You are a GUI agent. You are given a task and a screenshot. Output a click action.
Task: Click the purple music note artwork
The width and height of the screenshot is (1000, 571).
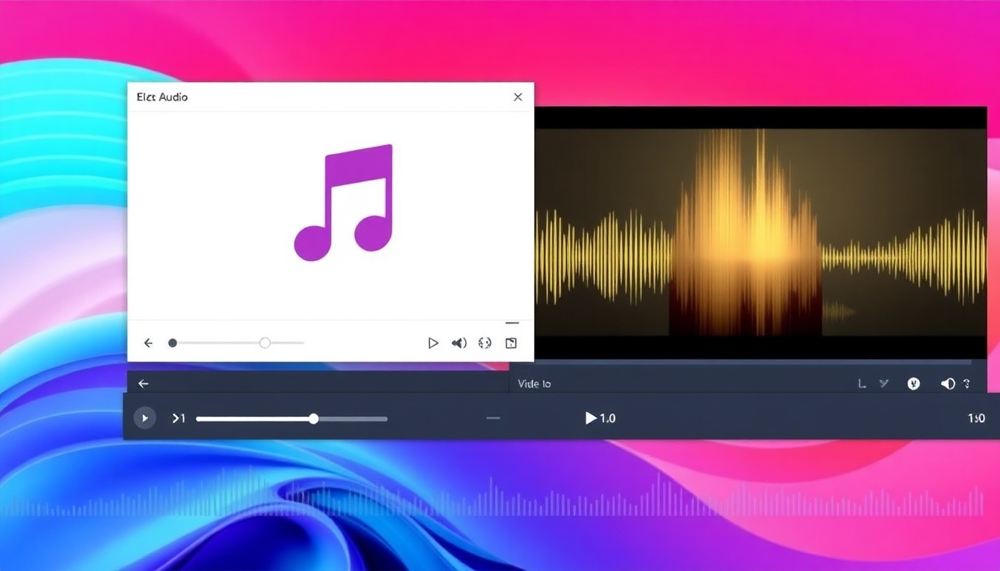click(x=344, y=202)
